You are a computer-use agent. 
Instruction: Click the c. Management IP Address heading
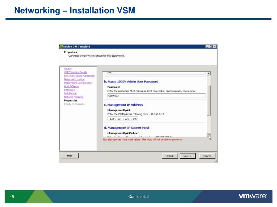tap(123, 105)
